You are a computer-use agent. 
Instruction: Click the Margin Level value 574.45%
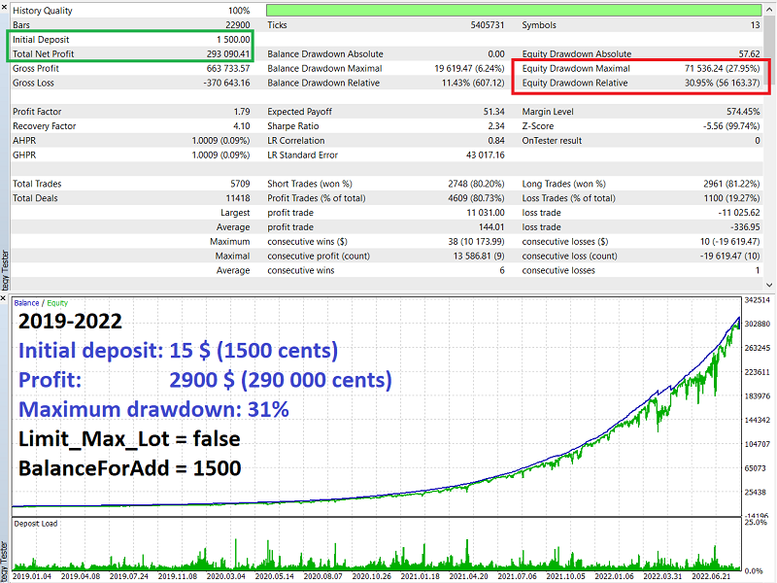pos(743,112)
